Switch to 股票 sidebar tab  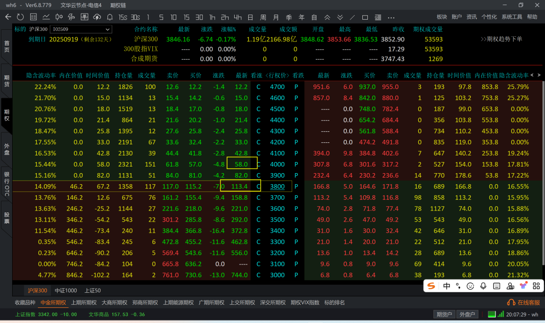click(7, 218)
